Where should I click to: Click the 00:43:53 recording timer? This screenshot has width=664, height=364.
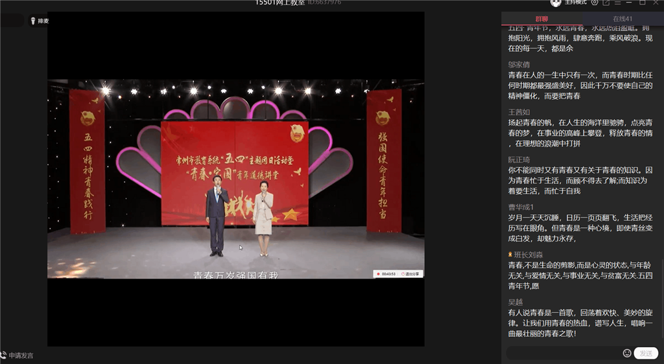coord(388,274)
